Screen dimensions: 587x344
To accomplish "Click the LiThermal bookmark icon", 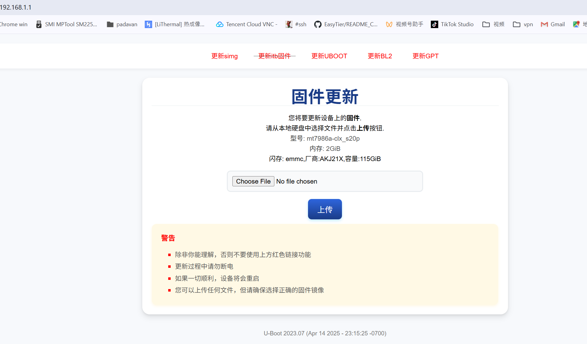I will tap(148, 24).
